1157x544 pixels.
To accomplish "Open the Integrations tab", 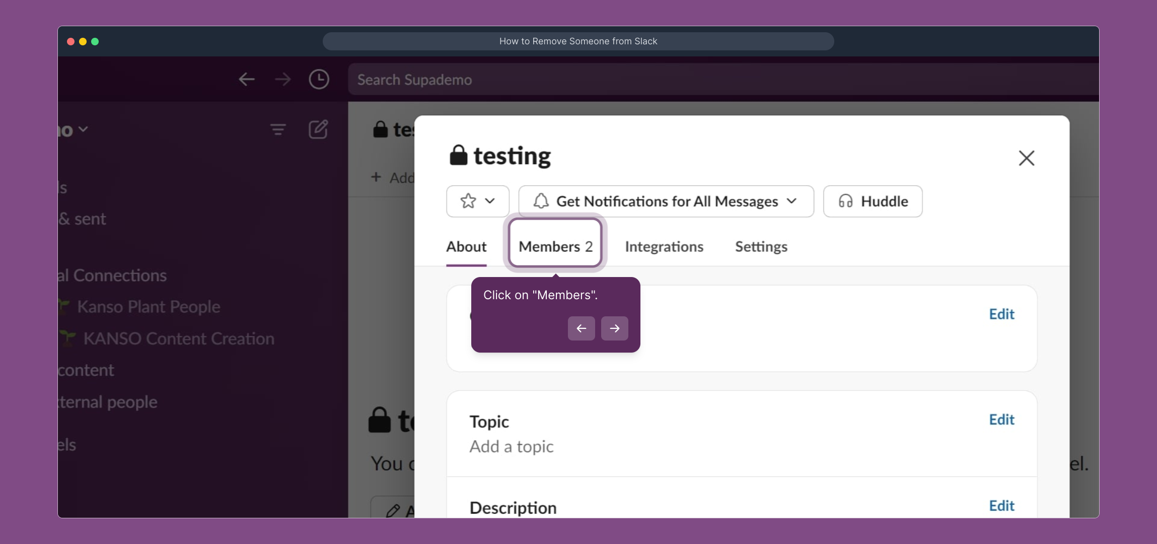I will pos(663,246).
